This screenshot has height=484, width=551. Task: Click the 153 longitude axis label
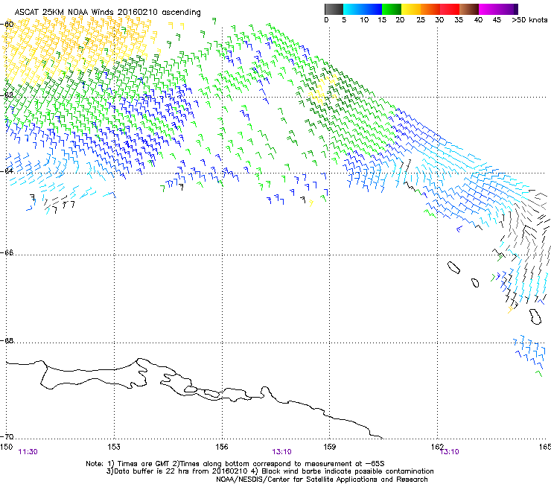pyautogui.click(x=114, y=447)
